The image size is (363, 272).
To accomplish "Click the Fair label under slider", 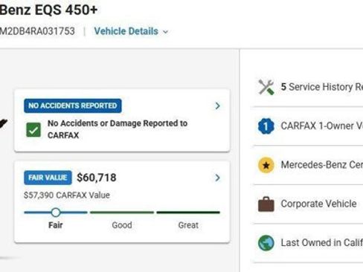I will point(56,225).
